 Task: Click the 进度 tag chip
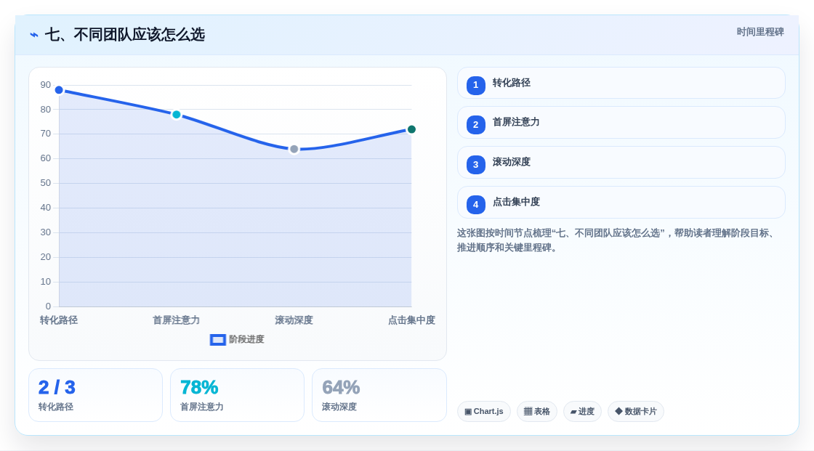(x=582, y=412)
